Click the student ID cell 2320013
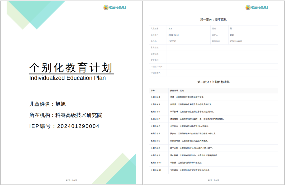The image size is (285, 185). pos(188,41)
